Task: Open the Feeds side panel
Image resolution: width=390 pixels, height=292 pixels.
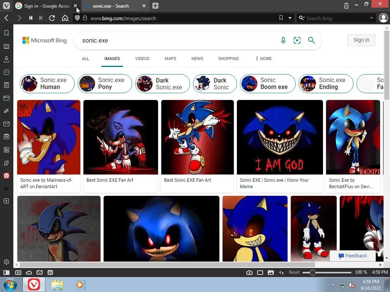Action: (x=6, y=149)
